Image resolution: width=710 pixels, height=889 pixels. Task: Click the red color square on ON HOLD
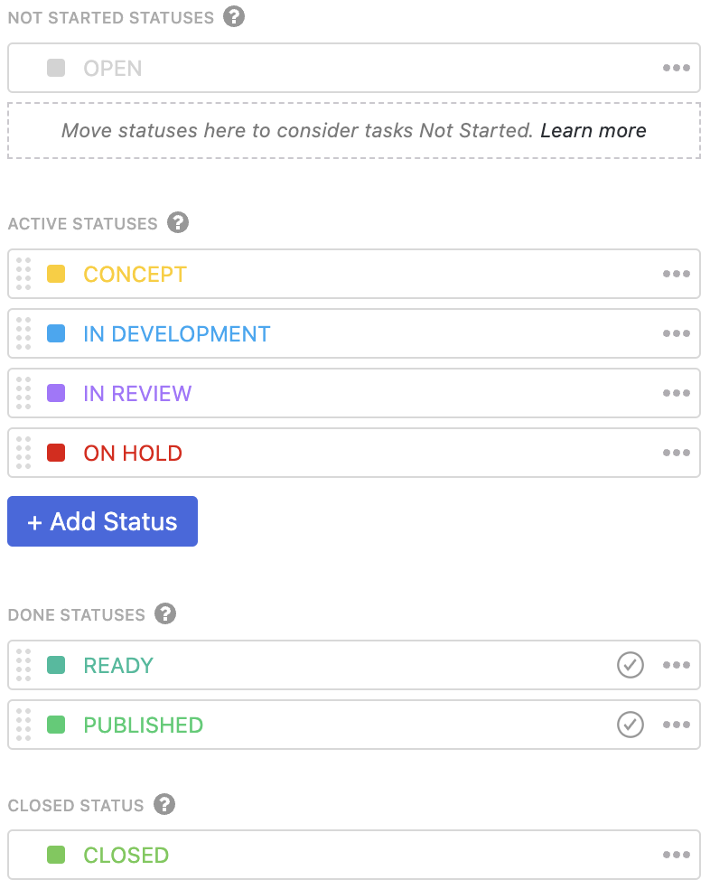click(56, 452)
